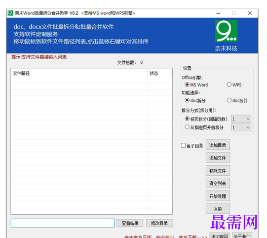The image size is (267, 238).
Task: Start processing with 开始处理
Action: tap(218, 196)
